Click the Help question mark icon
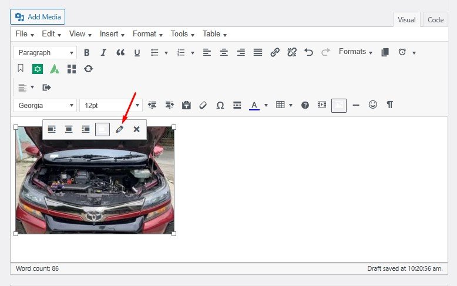This screenshot has width=457, height=286. 305,105
